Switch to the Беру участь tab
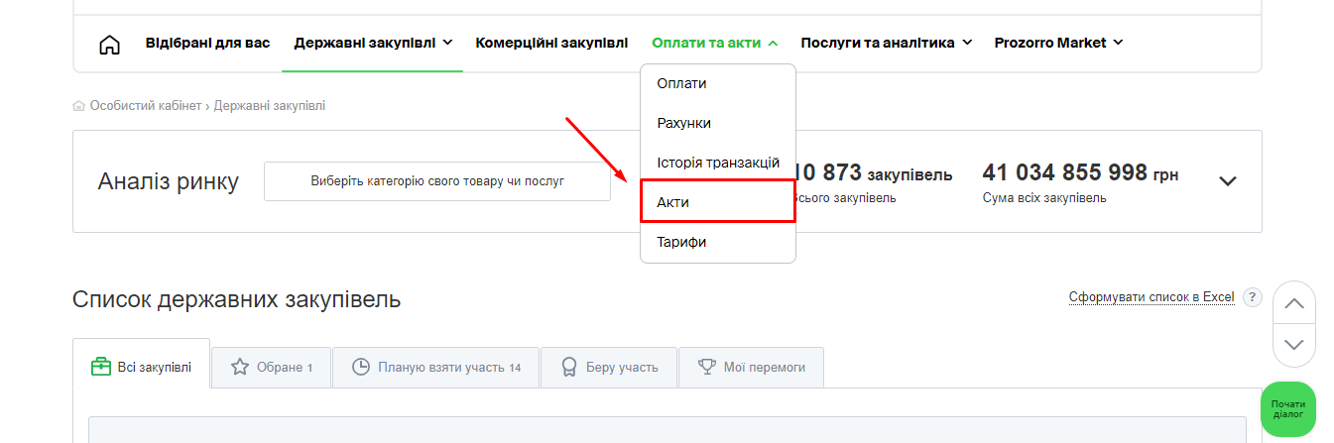1334x443 pixels. point(607,367)
